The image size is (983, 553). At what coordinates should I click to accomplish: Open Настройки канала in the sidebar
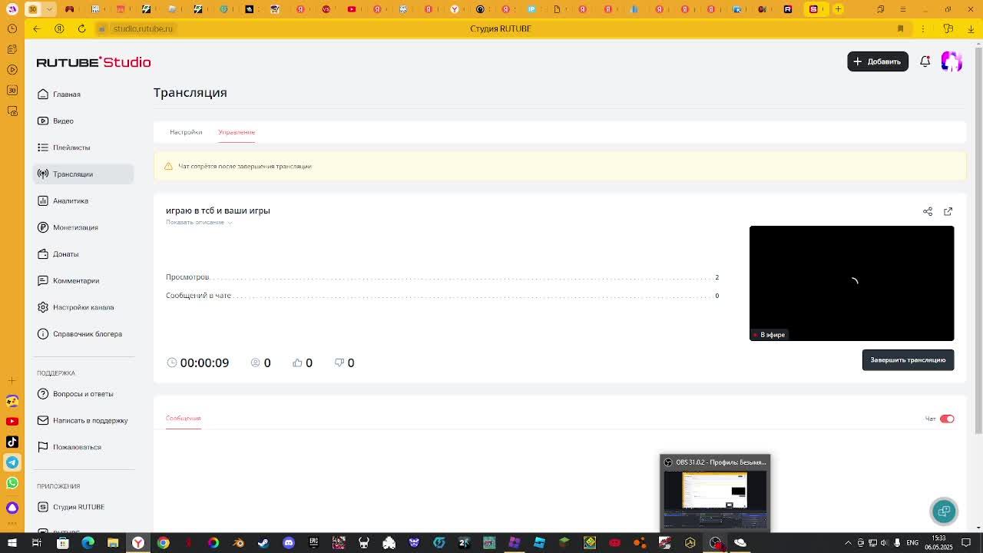tap(83, 307)
